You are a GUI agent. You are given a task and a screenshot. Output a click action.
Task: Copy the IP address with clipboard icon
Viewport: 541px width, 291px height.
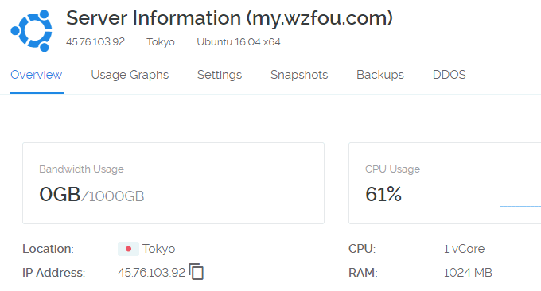click(197, 271)
